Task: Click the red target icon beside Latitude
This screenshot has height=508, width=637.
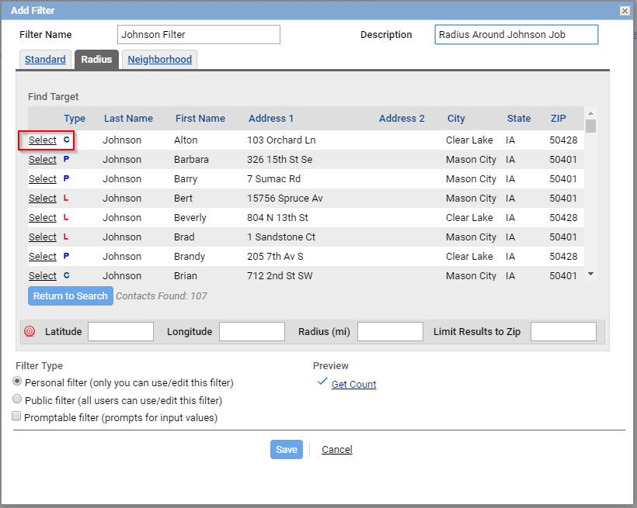Action: [30, 331]
